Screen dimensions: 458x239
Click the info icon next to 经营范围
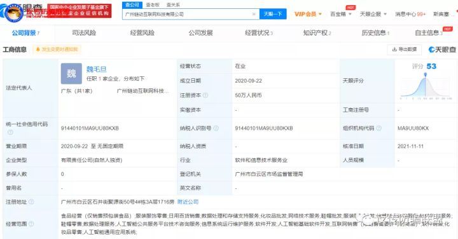tap(31, 224)
